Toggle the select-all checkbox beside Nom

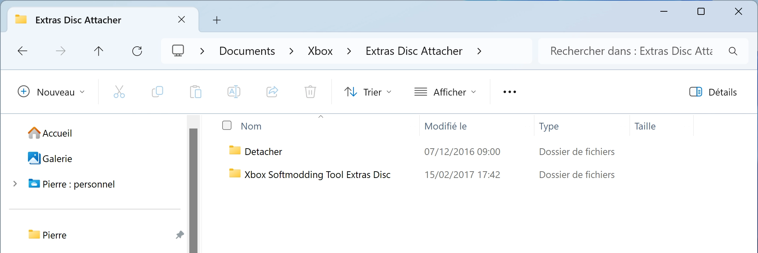tap(227, 125)
